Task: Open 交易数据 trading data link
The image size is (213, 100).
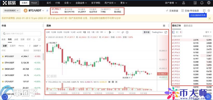Action: point(172,11)
